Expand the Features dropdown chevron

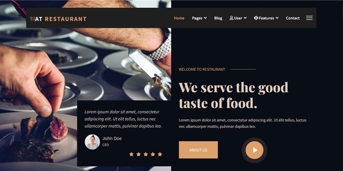pyautogui.click(x=277, y=18)
